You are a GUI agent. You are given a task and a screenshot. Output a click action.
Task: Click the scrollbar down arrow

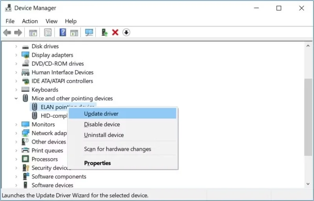pyautogui.click(x=308, y=184)
